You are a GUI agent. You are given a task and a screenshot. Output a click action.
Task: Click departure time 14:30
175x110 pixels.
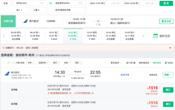pyautogui.click(x=60, y=72)
